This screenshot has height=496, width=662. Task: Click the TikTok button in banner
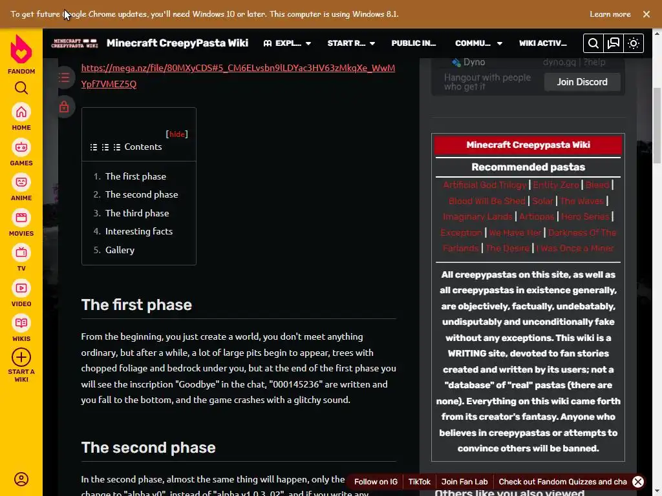(x=419, y=482)
